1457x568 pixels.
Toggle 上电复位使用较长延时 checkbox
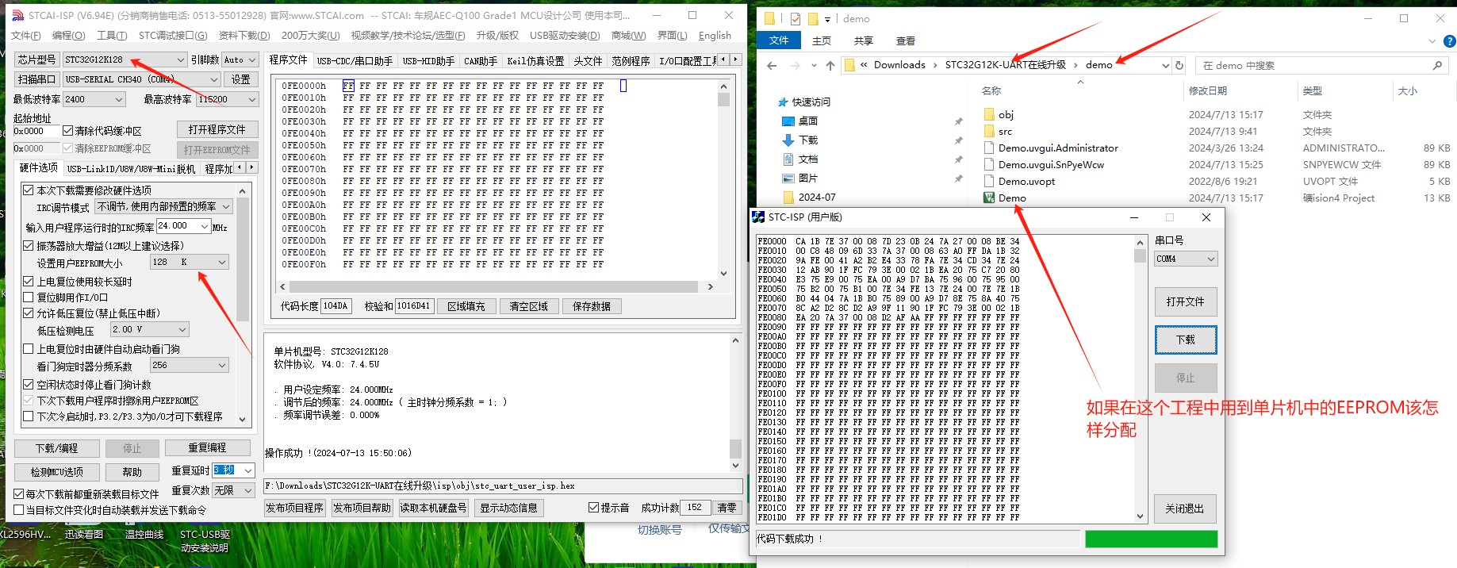(28, 282)
